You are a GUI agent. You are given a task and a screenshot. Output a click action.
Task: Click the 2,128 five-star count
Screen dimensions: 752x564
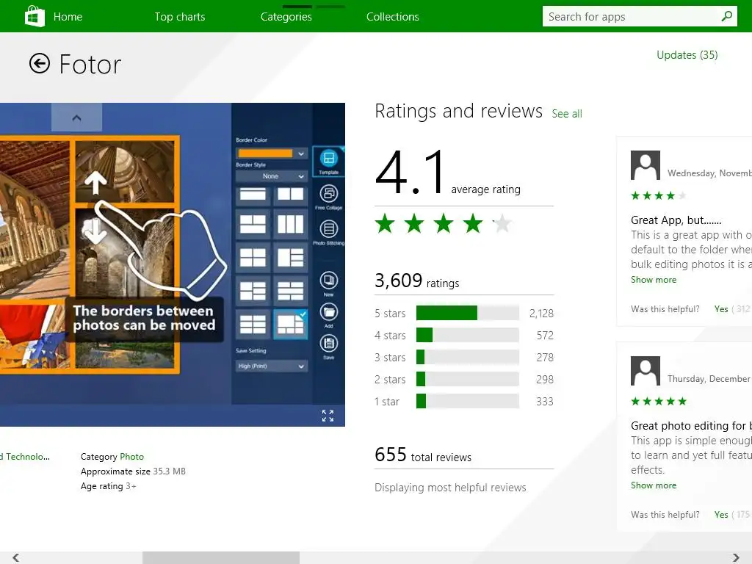(541, 313)
